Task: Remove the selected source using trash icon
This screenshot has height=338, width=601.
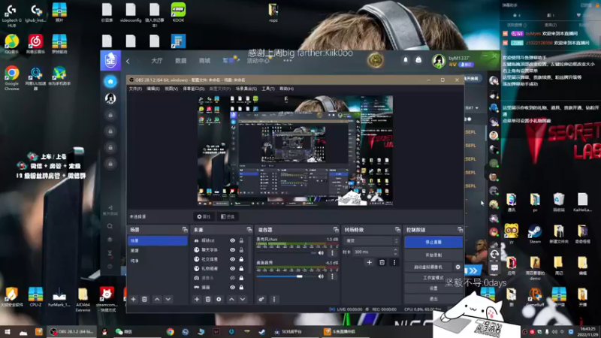Action: pos(208,299)
